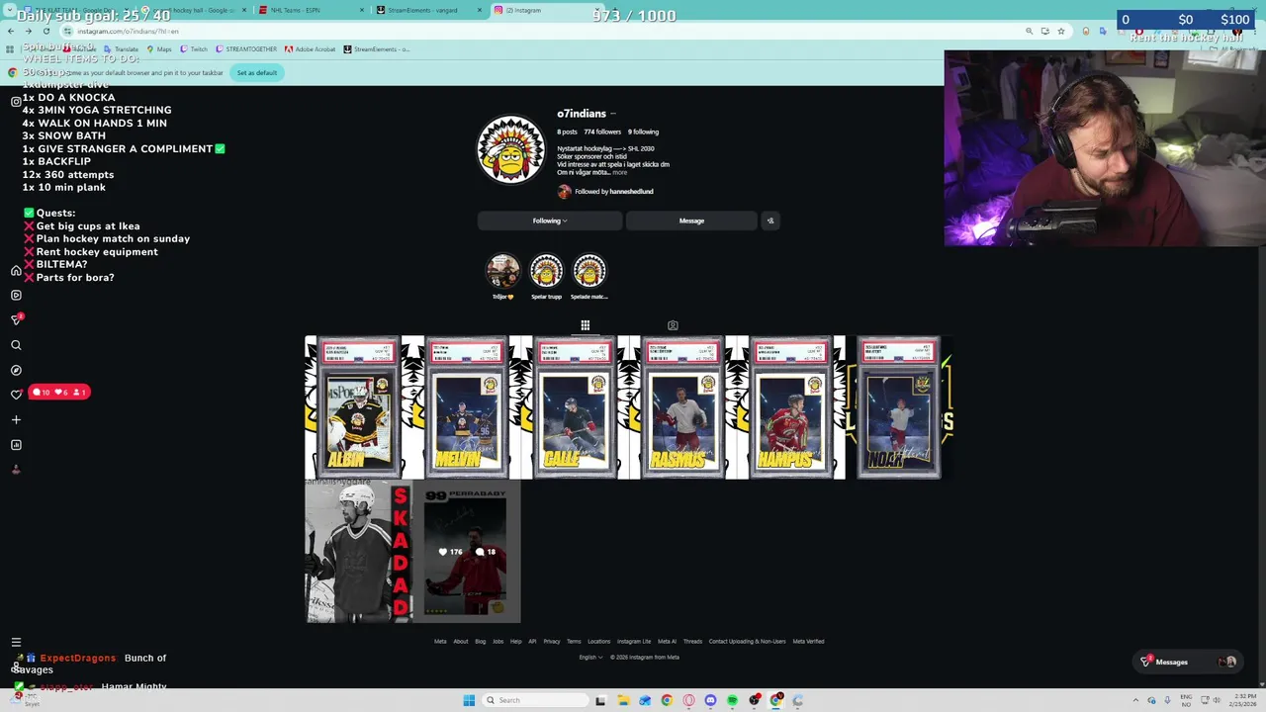Reload the page with refresh icon
Screen dimensions: 1266x712
45,31
